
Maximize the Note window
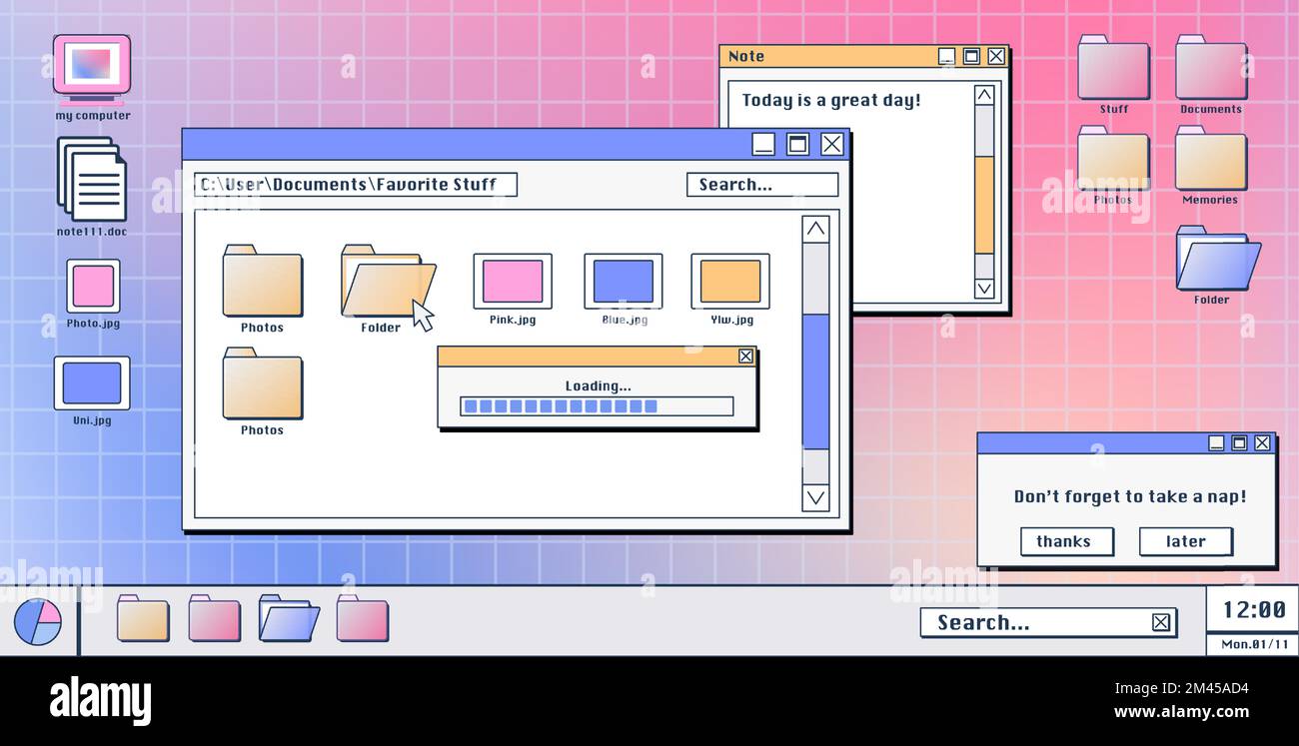(971, 57)
